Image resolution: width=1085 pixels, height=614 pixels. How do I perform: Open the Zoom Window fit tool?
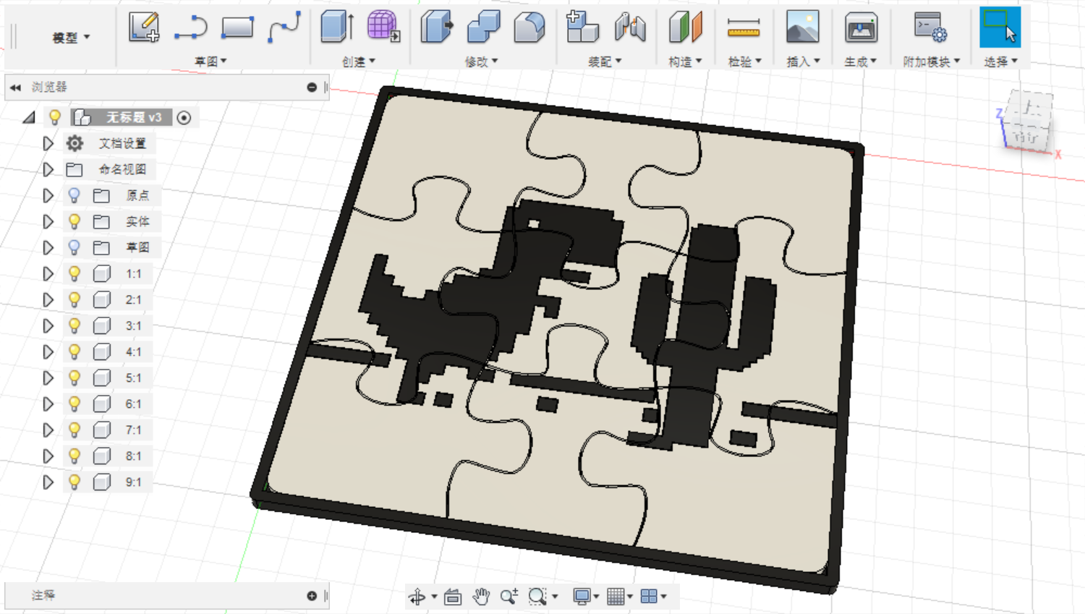[x=537, y=597]
